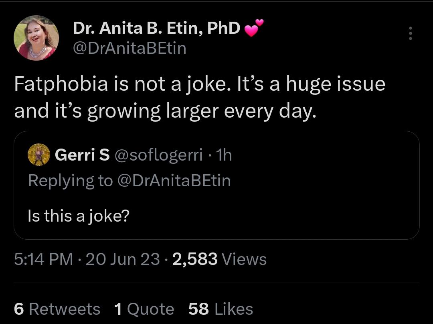
Task: Click Gerri S's small profile avatar
Action: [x=38, y=155]
